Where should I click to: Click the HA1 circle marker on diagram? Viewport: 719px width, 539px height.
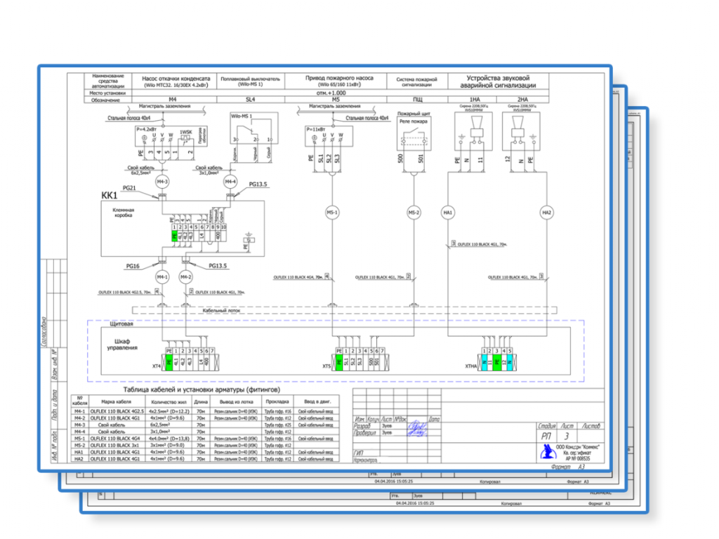point(448,213)
